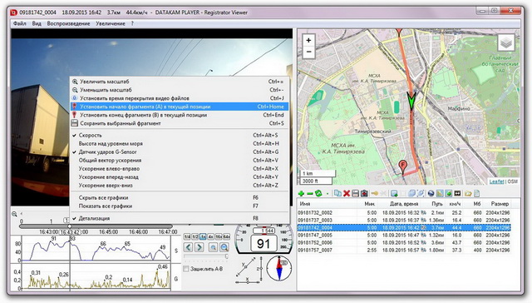Click the map zoom out minus button
Image resolution: width=532 pixels, height=303 pixels.
(308, 52)
